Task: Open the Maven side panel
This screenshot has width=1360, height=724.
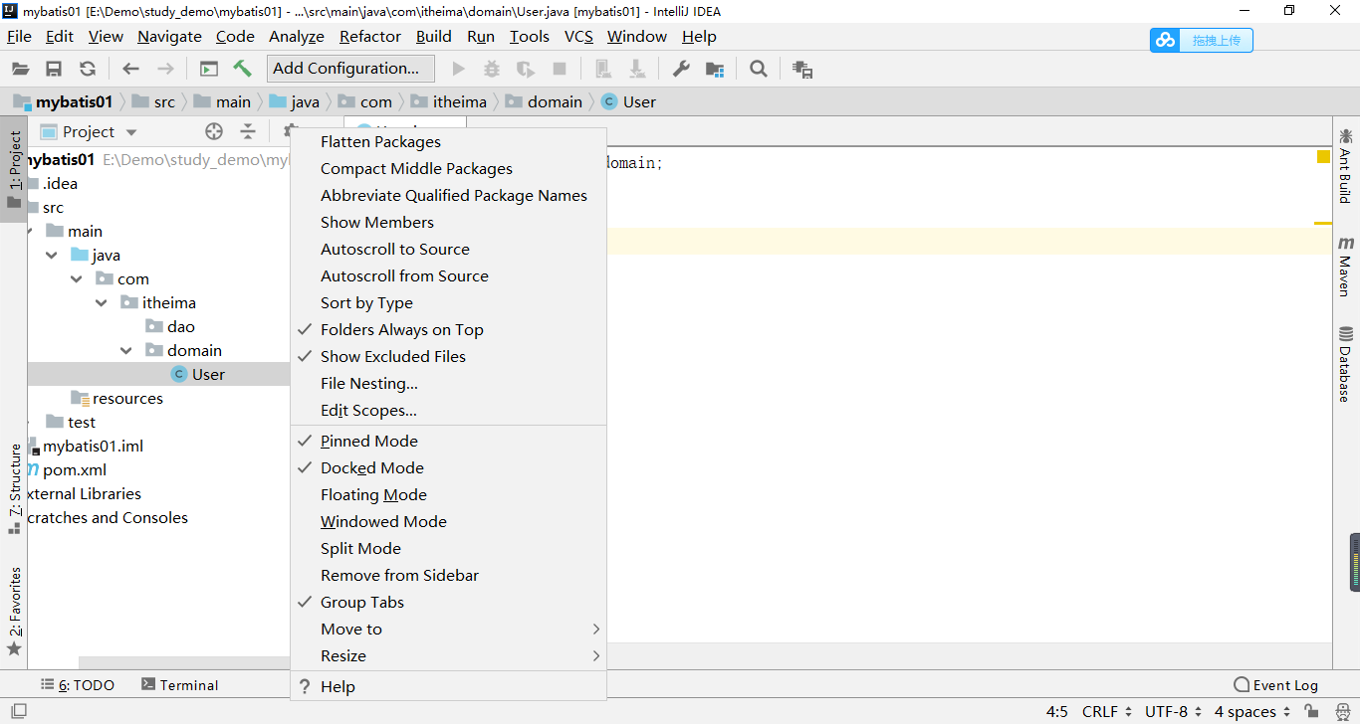Action: 1346,267
